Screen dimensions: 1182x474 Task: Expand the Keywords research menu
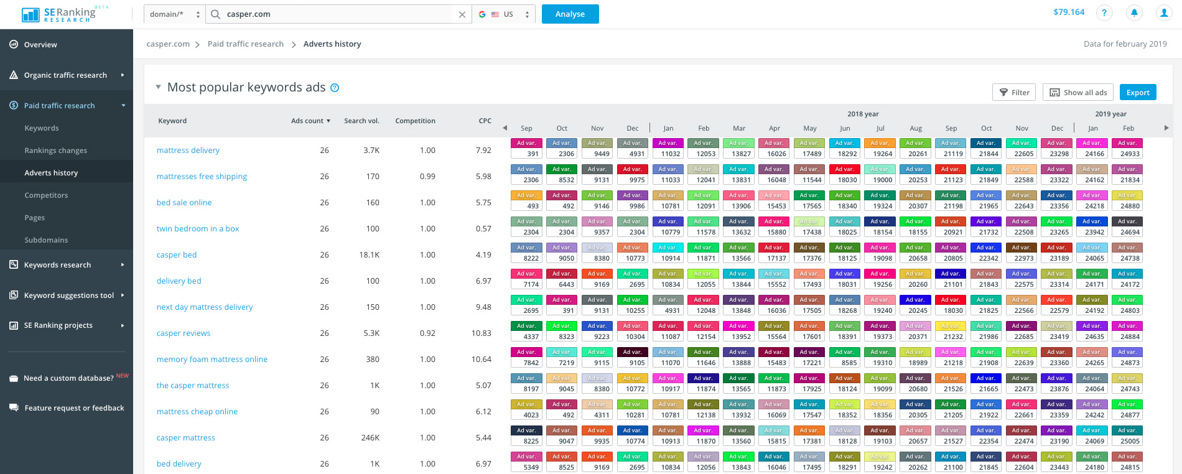tap(123, 264)
